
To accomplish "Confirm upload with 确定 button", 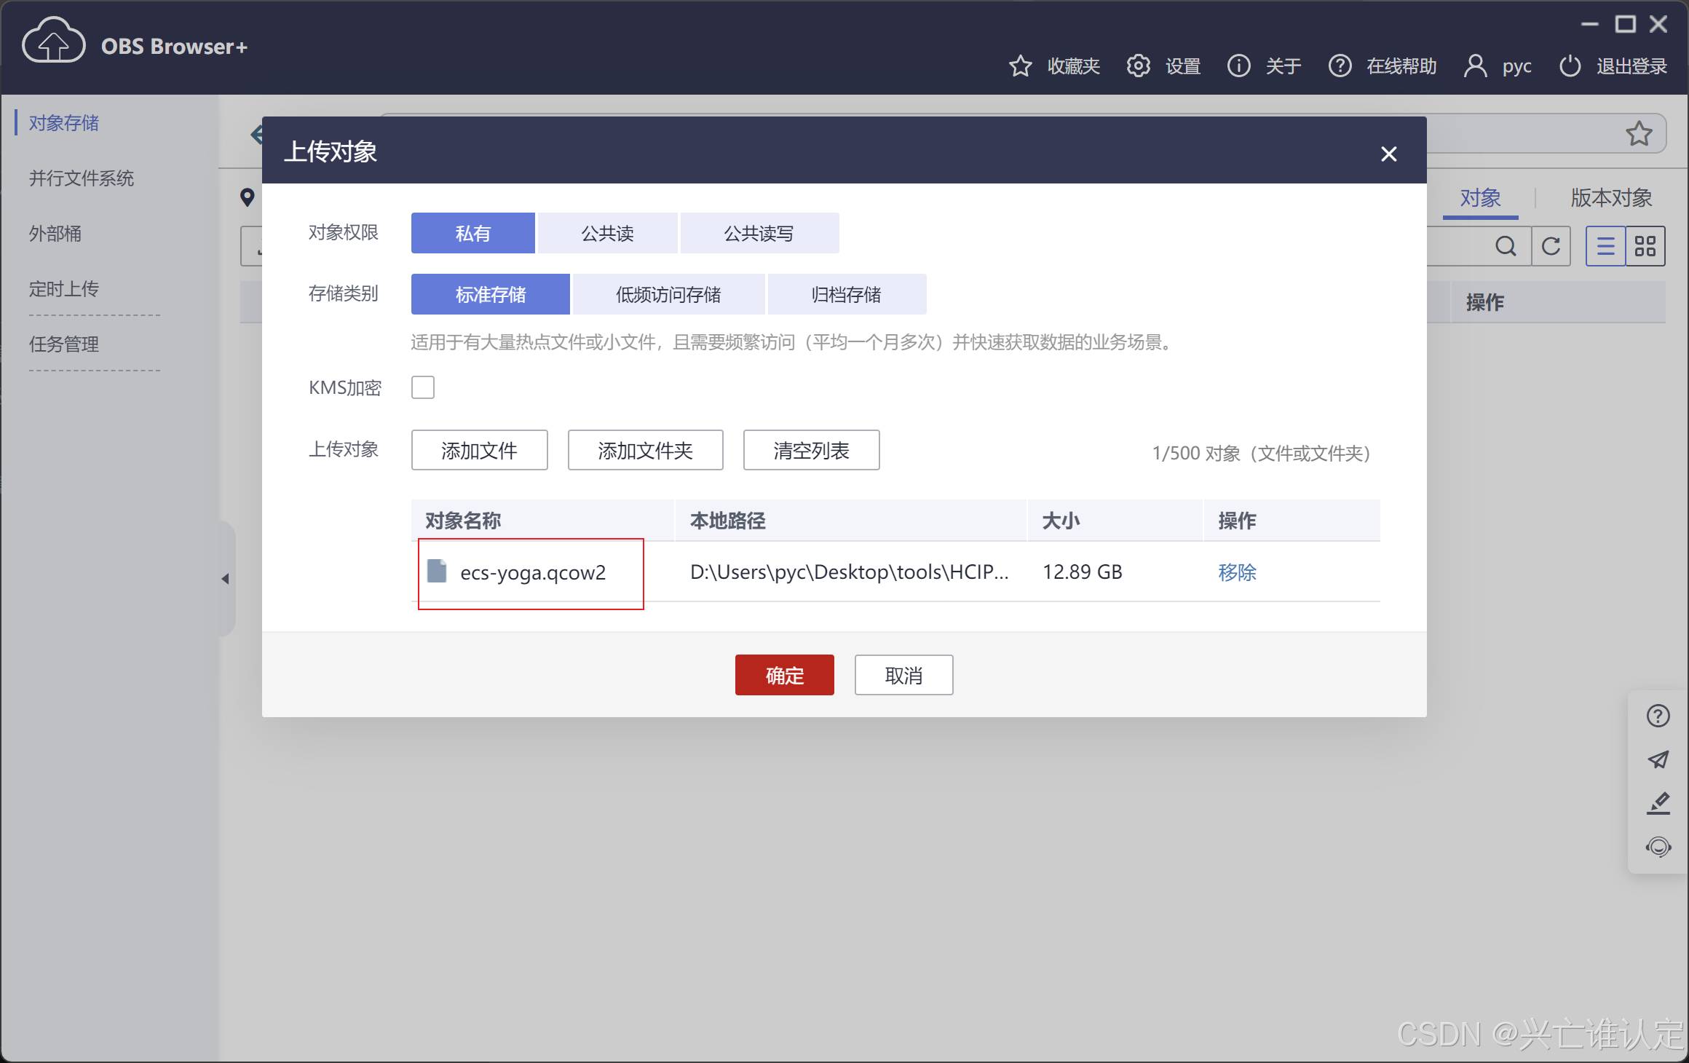I will [x=784, y=675].
